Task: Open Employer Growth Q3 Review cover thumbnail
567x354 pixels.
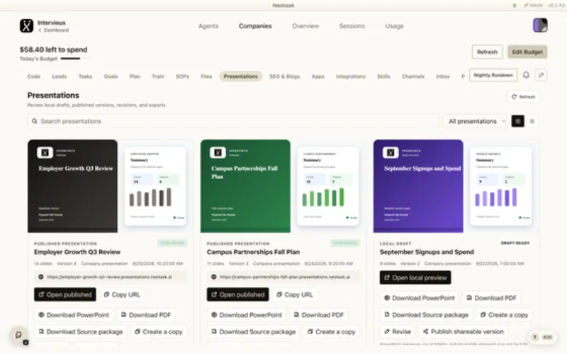Action: 73,186
